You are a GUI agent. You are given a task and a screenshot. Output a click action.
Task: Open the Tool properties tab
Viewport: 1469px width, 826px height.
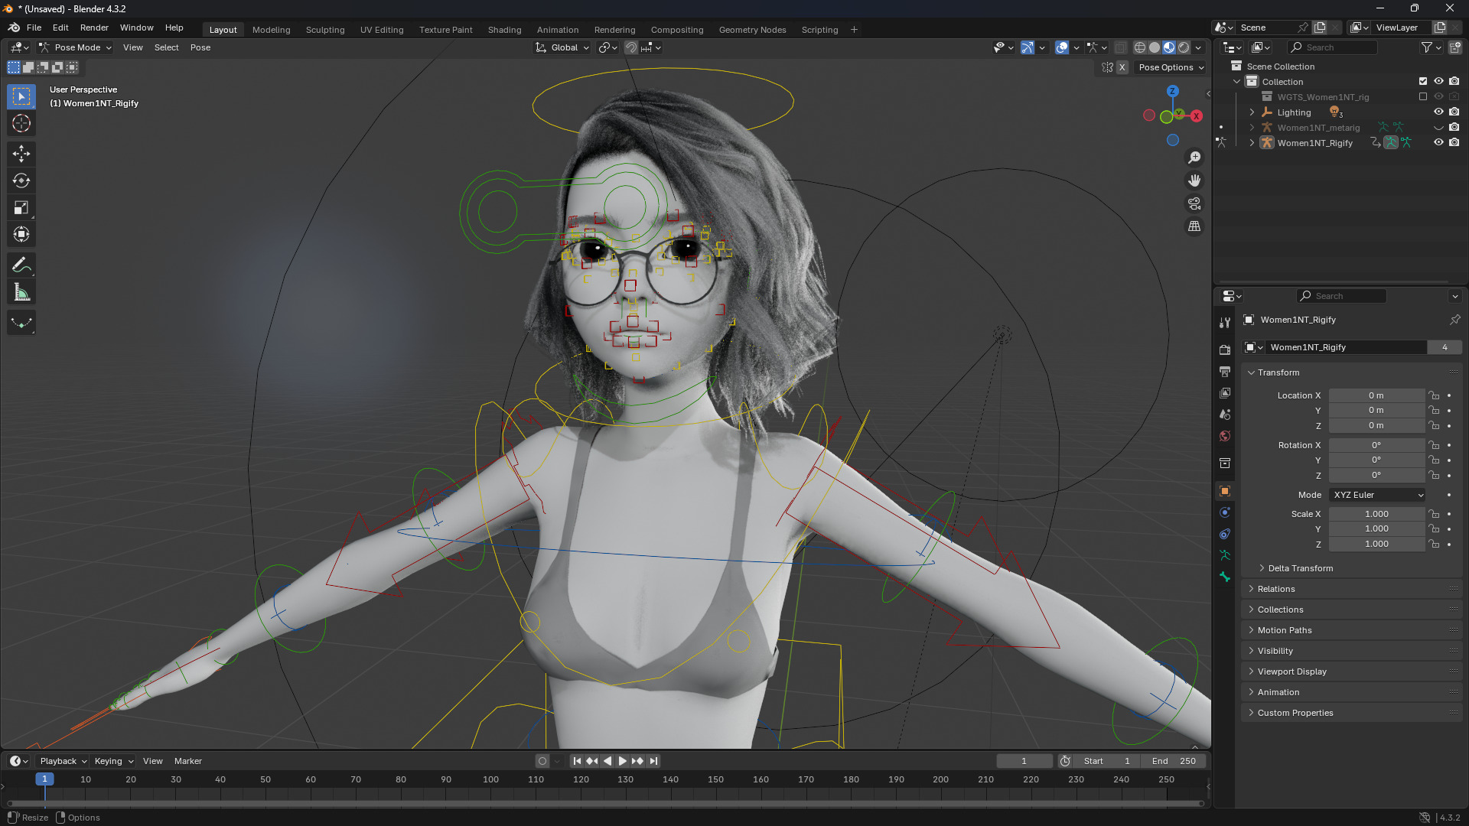point(1225,323)
